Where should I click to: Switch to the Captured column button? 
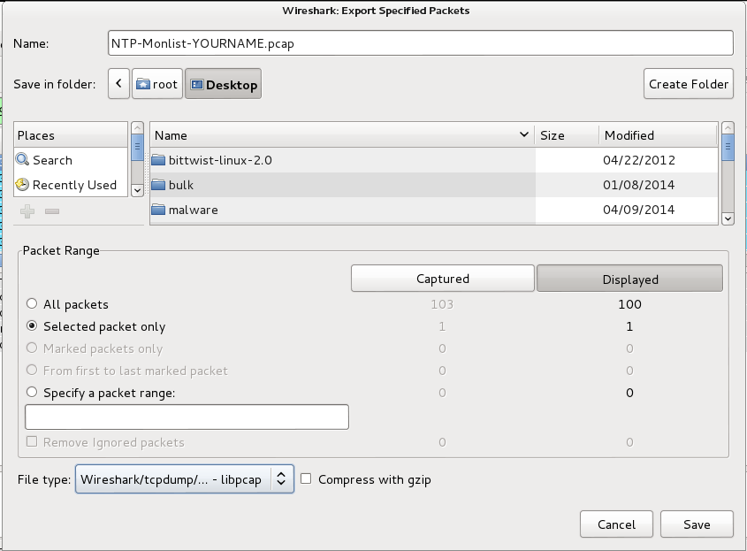(443, 279)
